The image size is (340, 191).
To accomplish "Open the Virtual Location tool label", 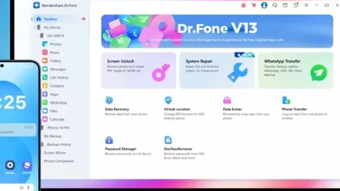I will [x=177, y=109].
